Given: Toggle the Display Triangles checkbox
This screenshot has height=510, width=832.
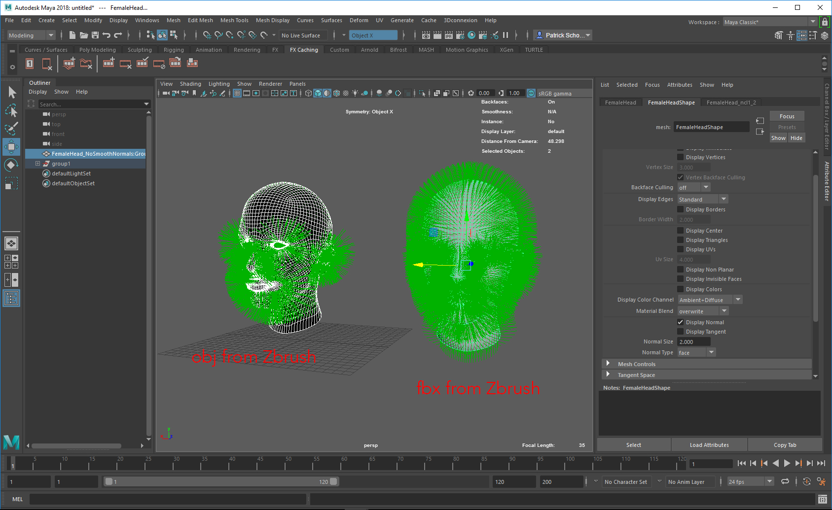Looking at the screenshot, I should pos(681,240).
